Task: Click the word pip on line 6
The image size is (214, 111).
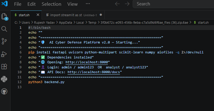Action: click(x=31, y=52)
